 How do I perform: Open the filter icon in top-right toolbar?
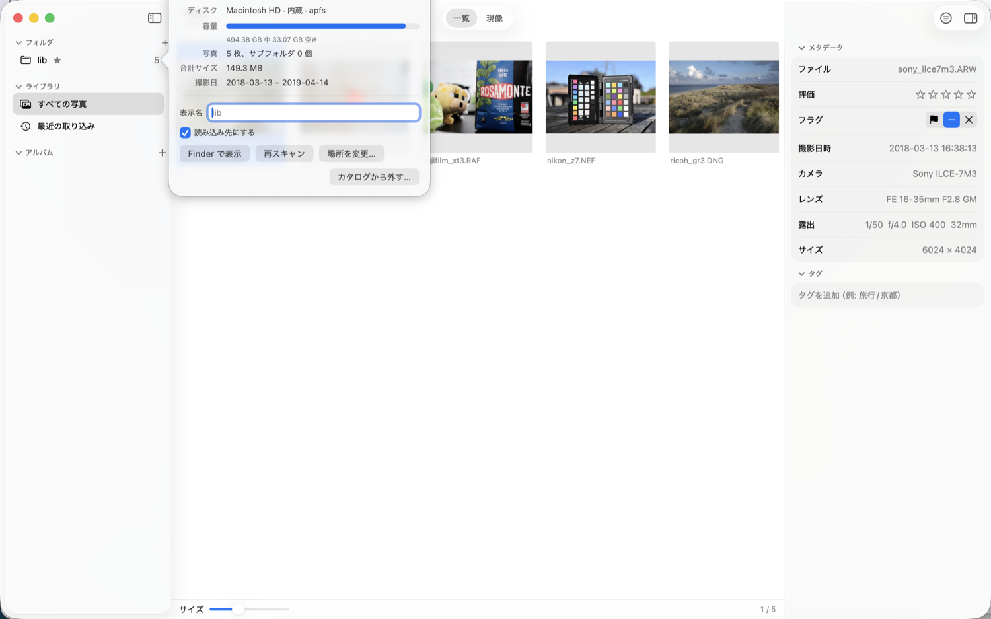[946, 18]
